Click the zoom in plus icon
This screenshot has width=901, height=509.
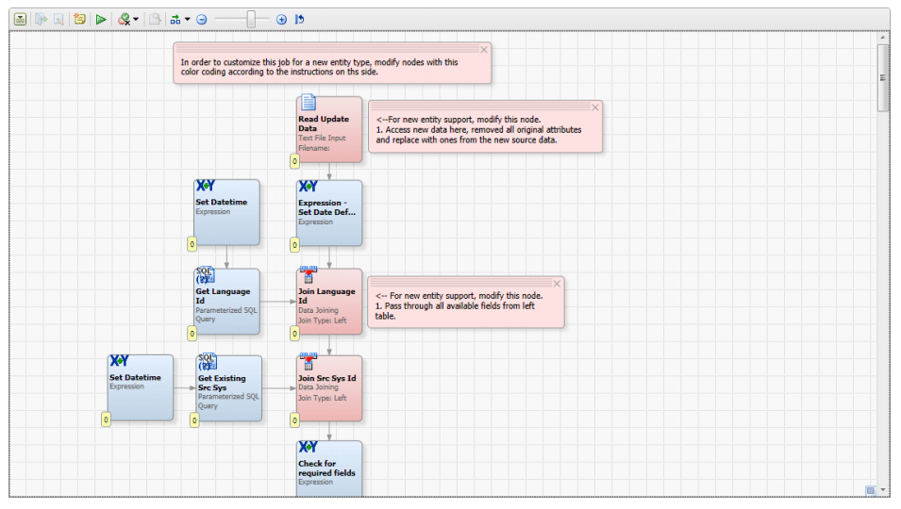pyautogui.click(x=281, y=20)
